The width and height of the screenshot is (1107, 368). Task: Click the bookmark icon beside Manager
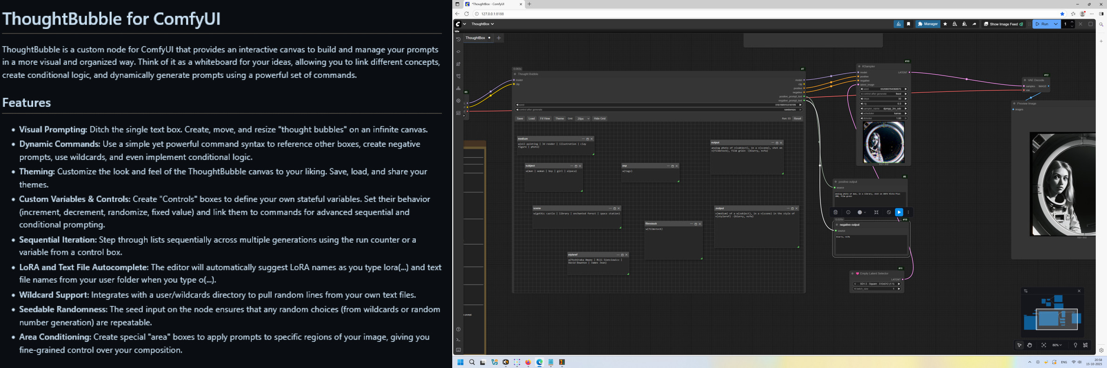pyautogui.click(x=909, y=24)
